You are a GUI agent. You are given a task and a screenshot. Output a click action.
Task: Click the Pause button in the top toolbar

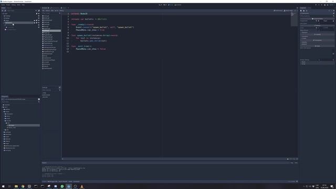(x=319, y=5)
